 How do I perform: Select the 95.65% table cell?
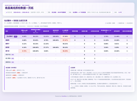[x=36, y=40]
